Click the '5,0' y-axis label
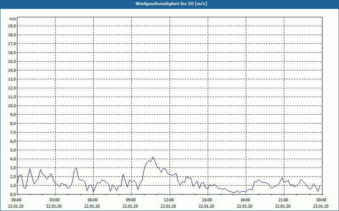The height and width of the screenshot is (211, 339). 13,150
